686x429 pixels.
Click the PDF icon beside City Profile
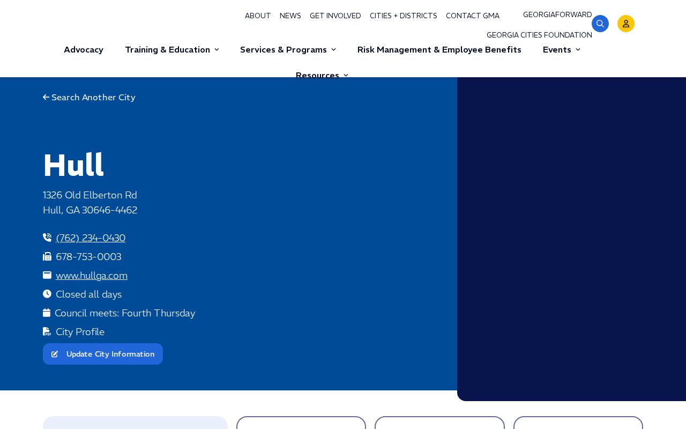click(47, 331)
